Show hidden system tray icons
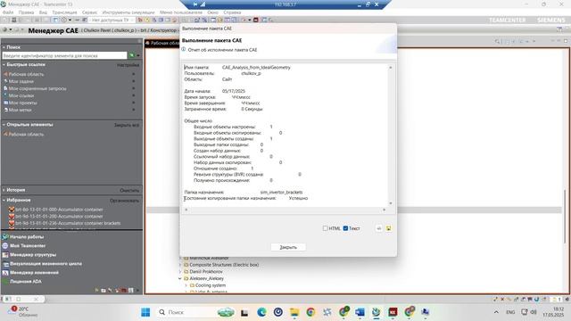This screenshot has height=321, width=571. point(496,312)
